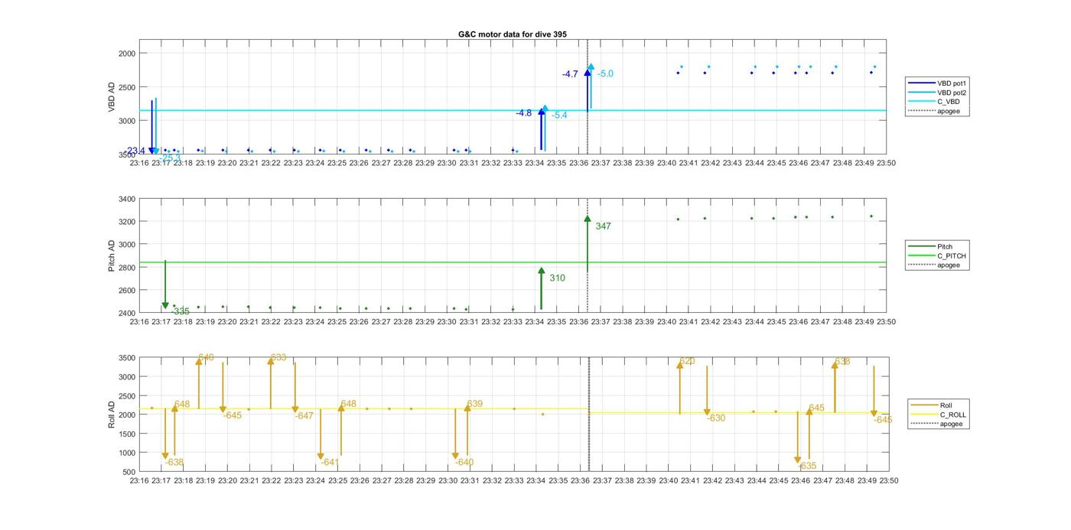Click the '-638' roll arrow label
This screenshot has height=530, width=1071.
(x=174, y=463)
